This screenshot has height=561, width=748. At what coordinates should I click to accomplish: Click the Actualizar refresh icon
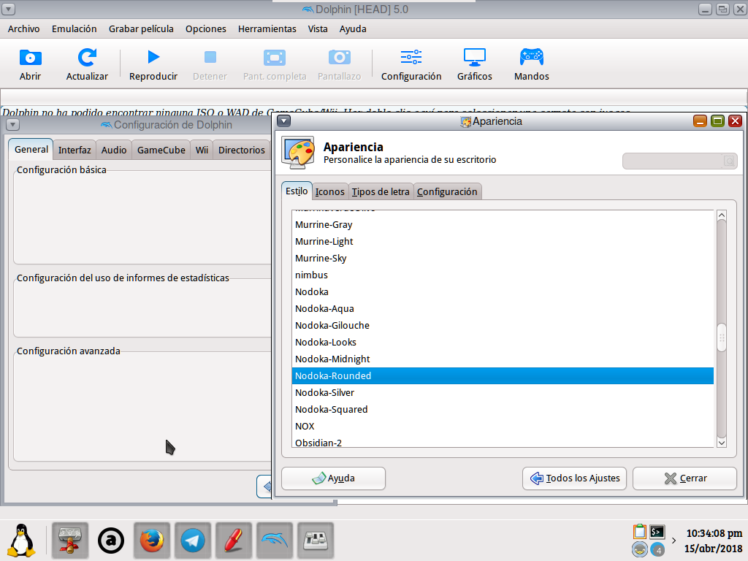coord(87,58)
